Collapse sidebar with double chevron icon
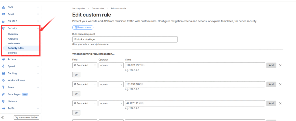296x121 pixels. coord(3,117)
